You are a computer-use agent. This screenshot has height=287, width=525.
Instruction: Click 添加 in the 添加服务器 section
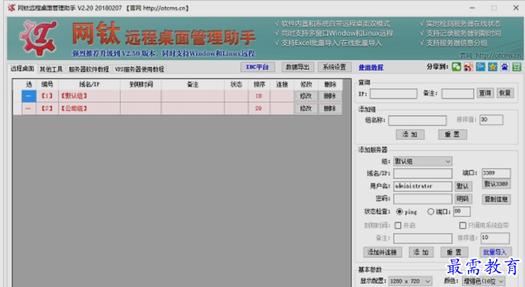coord(421,252)
